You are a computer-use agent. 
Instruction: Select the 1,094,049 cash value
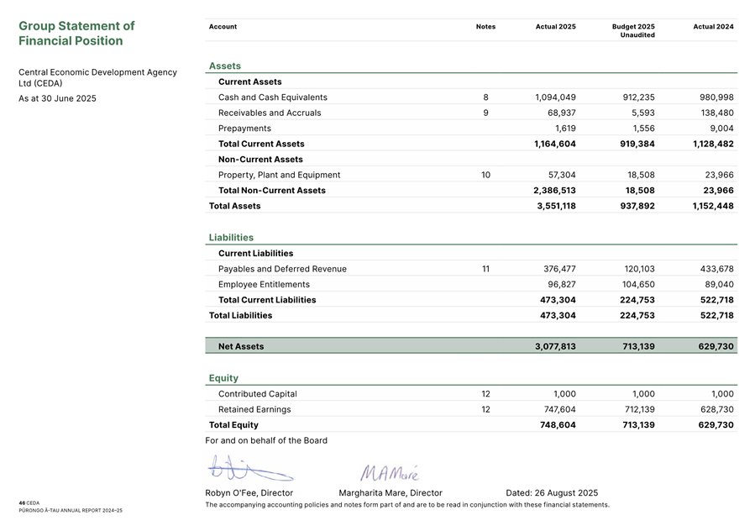(555, 97)
